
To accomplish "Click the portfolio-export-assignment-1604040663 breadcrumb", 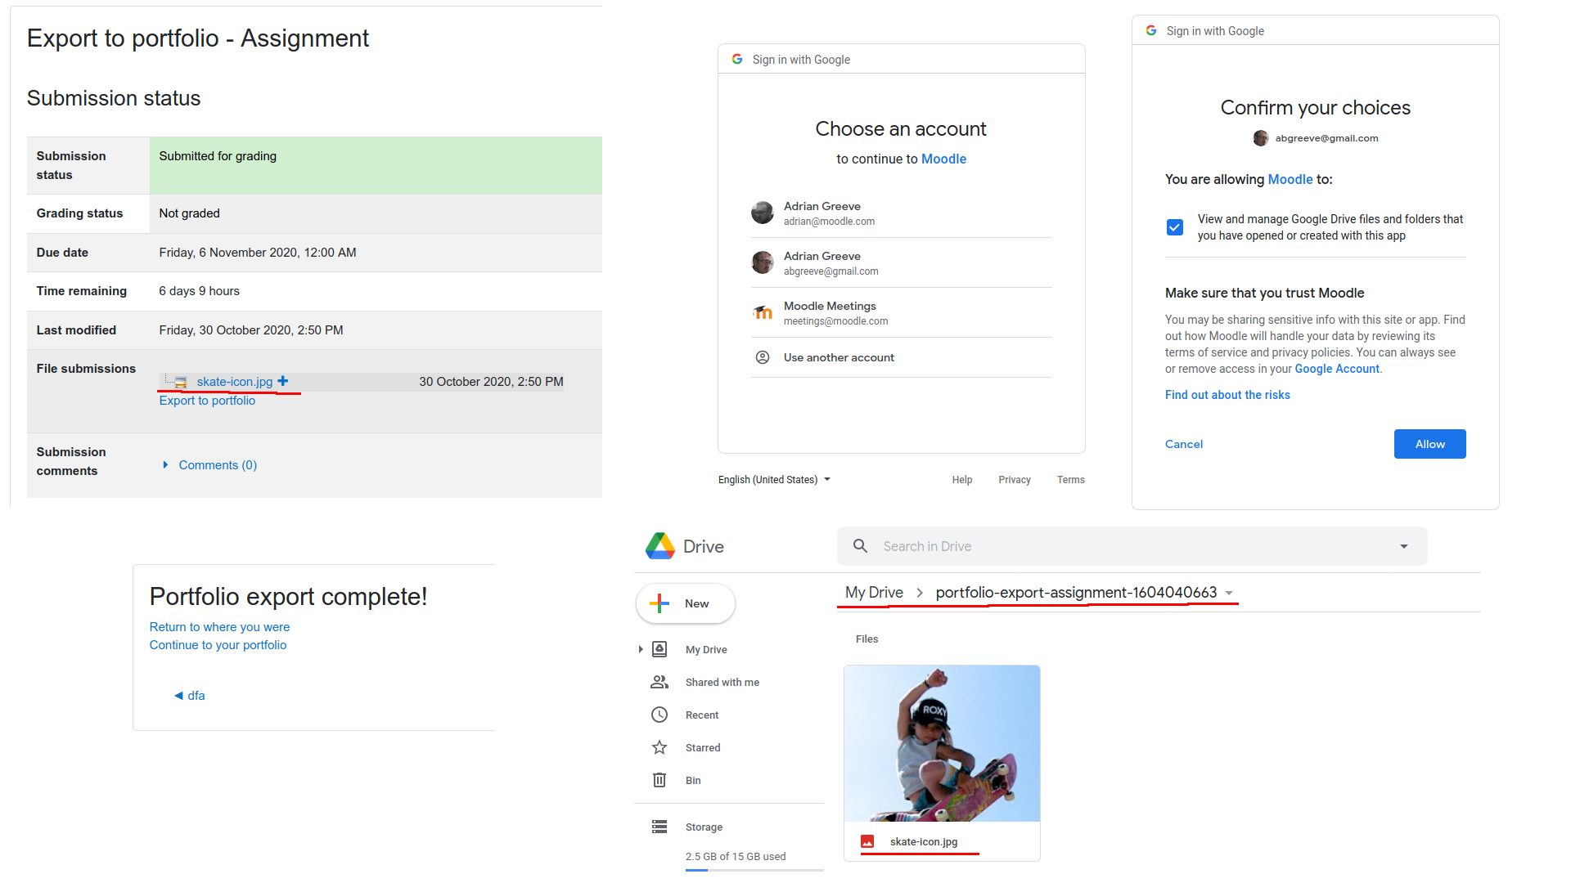I will (x=1076, y=592).
